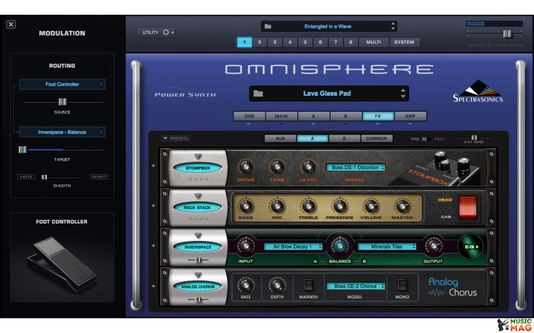
Task: Adjust the Rock Stack Volume knob
Action: 371,206
